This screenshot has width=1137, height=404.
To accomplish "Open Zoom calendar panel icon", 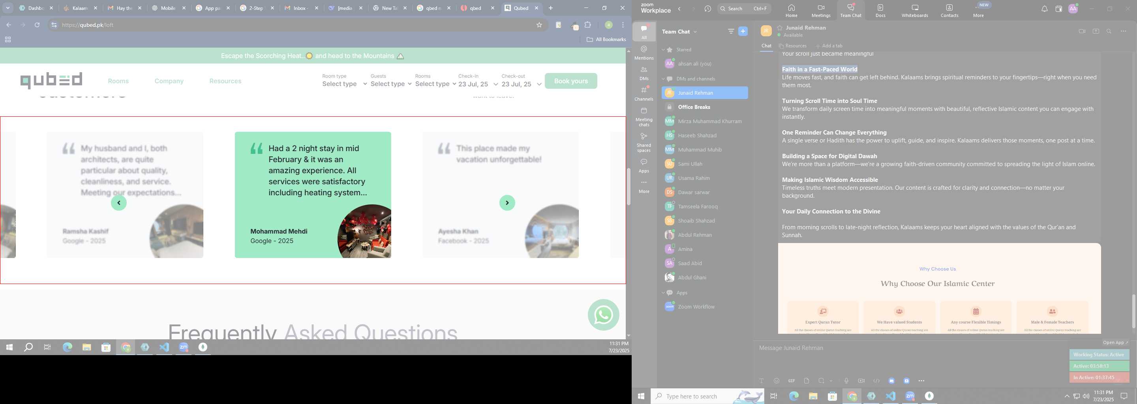I will point(1058,9).
